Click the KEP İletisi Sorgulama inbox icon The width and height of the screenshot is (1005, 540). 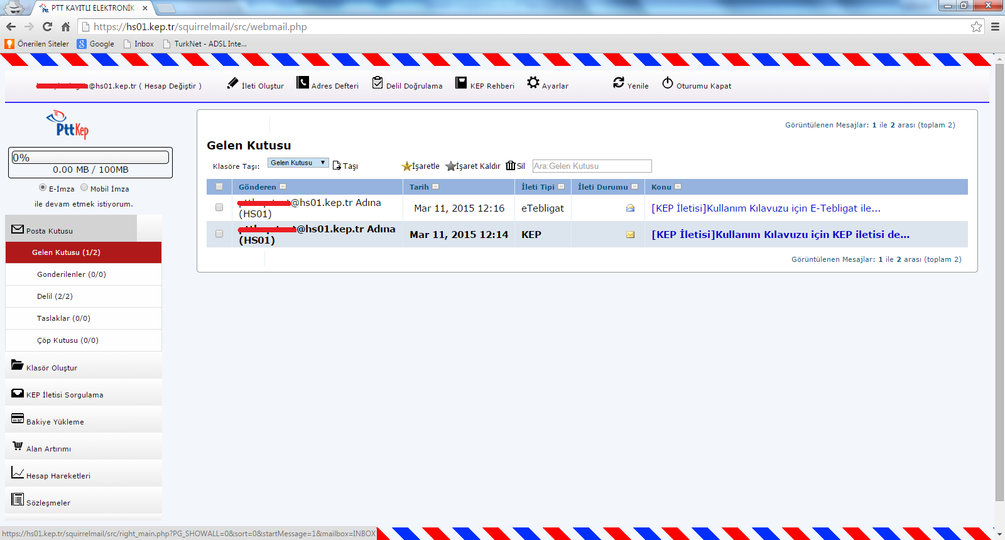(x=18, y=393)
